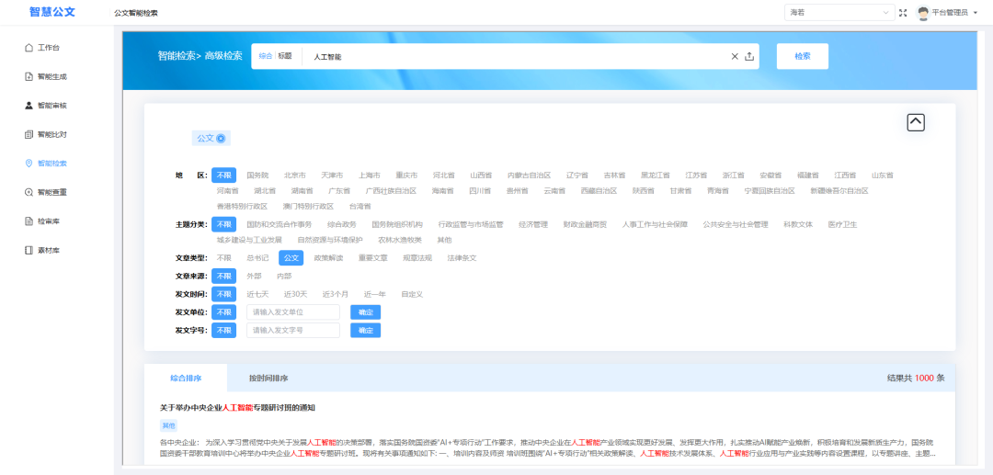Image resolution: width=993 pixels, height=475 pixels.
Task: Click the 发文单位 input field
Action: pyautogui.click(x=293, y=312)
